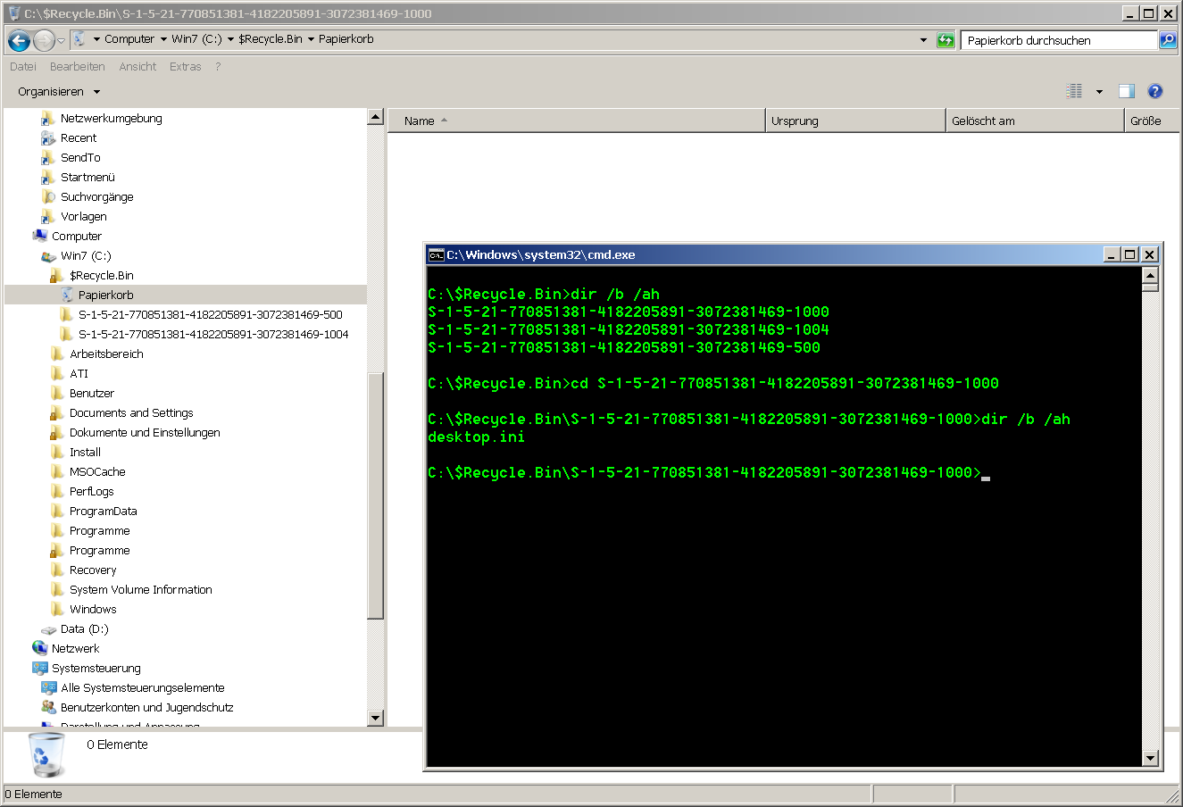Select the $Recycle.Bin folder icon
The height and width of the screenshot is (807, 1183).
[x=57, y=275]
